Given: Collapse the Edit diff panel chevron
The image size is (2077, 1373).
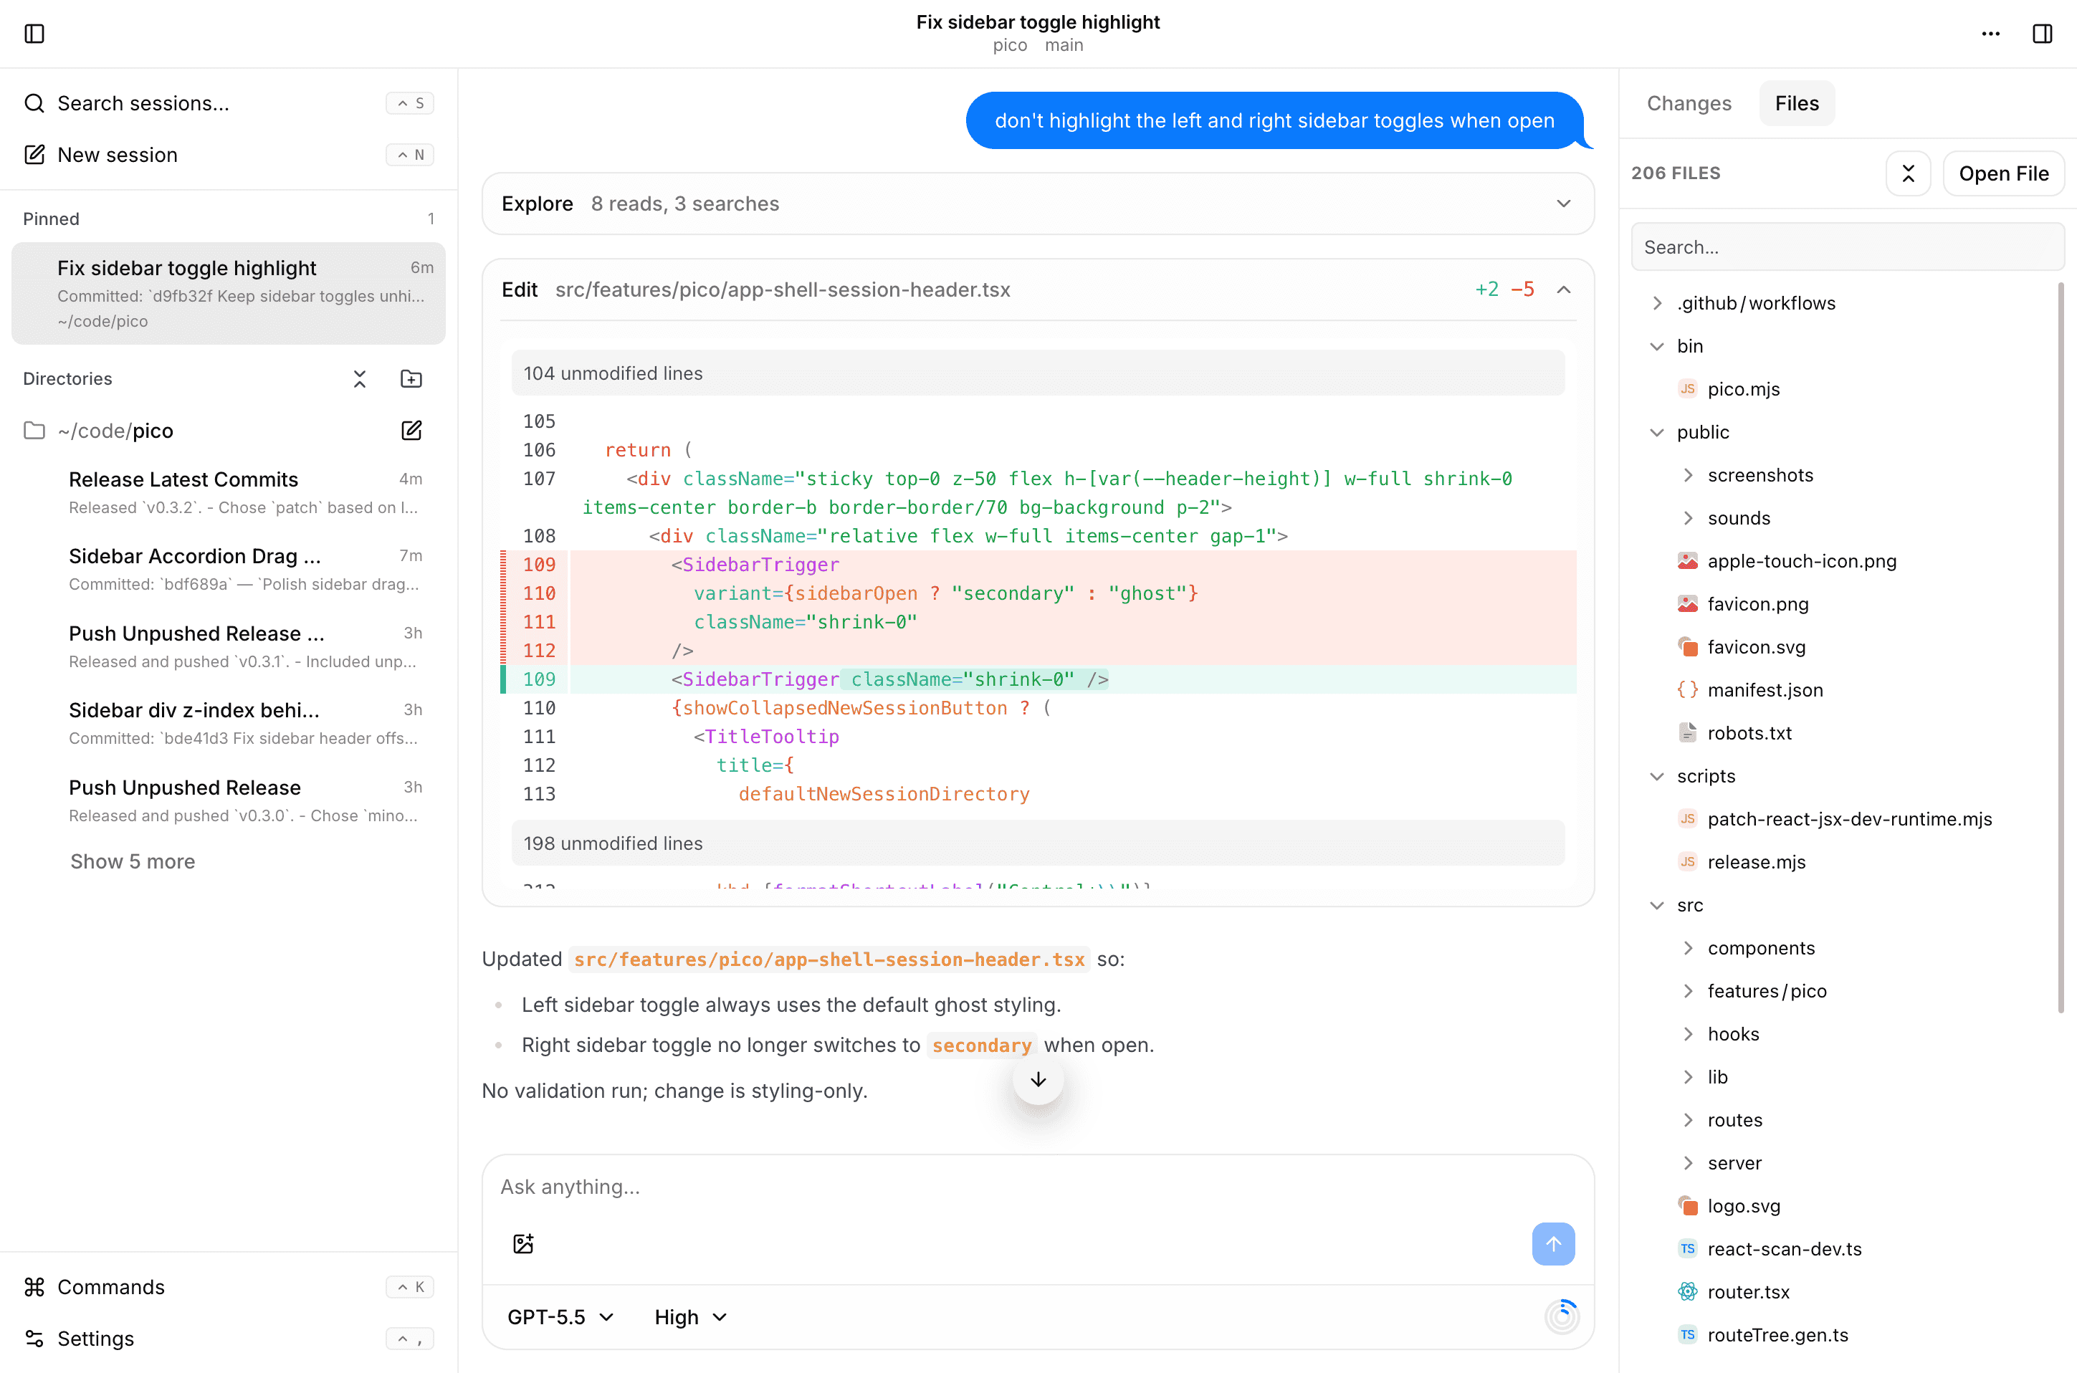Looking at the screenshot, I should tap(1564, 290).
